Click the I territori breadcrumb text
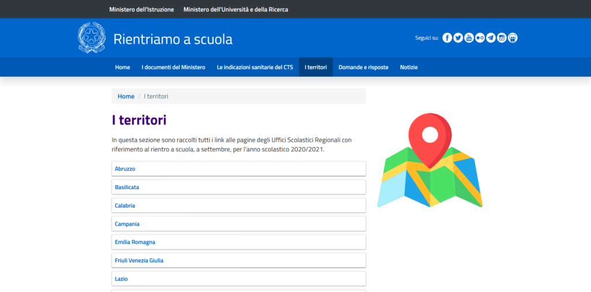 pyautogui.click(x=156, y=96)
